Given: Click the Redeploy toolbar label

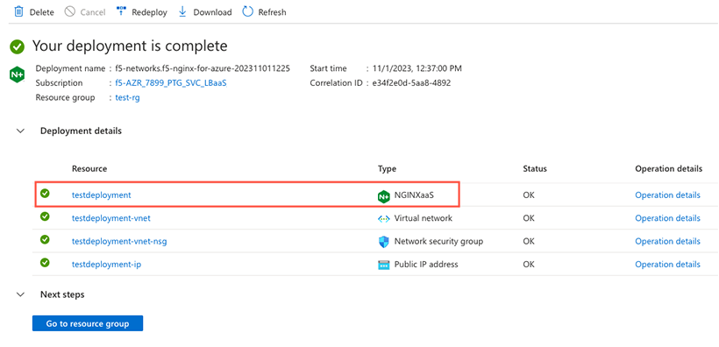Looking at the screenshot, I should (149, 12).
